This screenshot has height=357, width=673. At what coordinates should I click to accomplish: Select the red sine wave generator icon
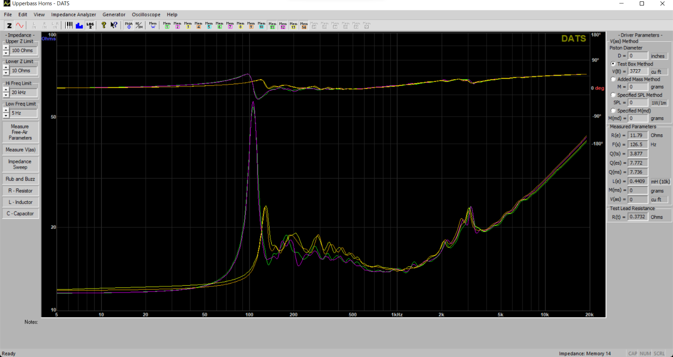tap(20, 26)
